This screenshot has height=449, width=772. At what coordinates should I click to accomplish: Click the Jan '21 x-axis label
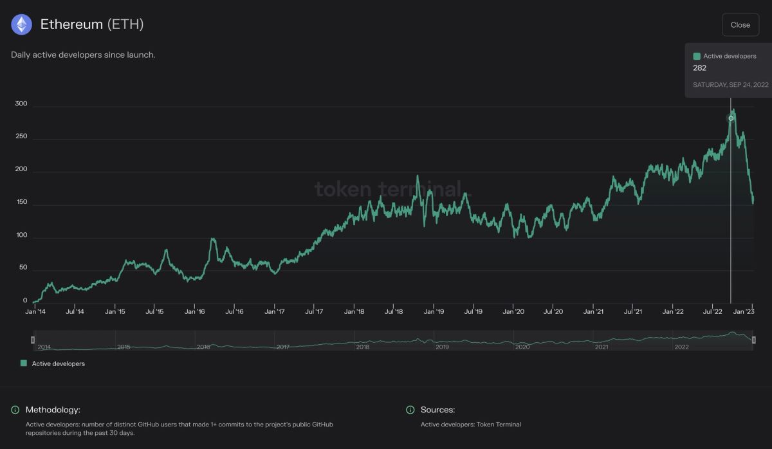click(593, 312)
